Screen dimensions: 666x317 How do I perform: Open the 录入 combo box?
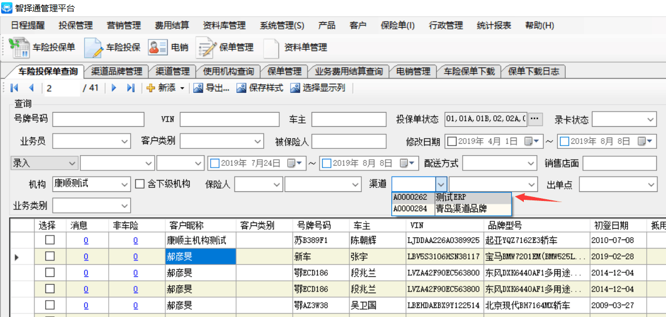tap(44, 163)
